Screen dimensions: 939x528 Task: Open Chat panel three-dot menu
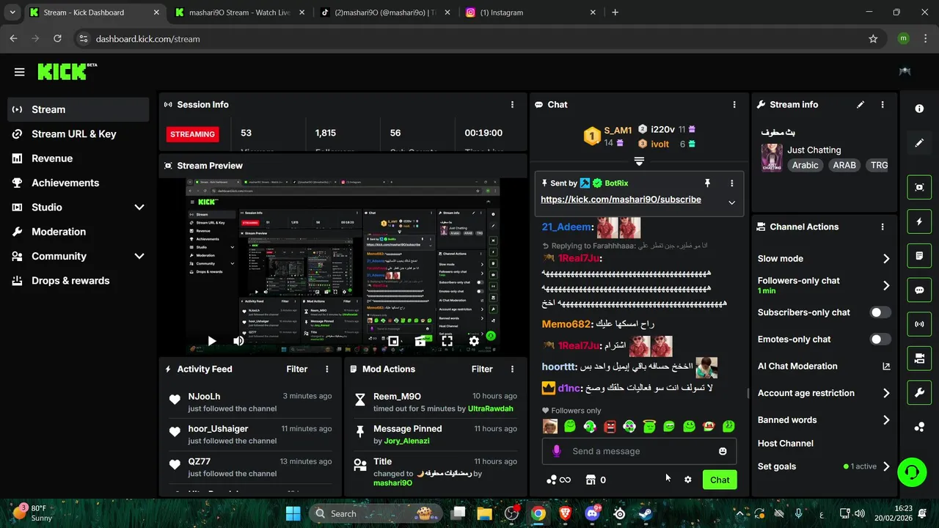pyautogui.click(x=734, y=105)
